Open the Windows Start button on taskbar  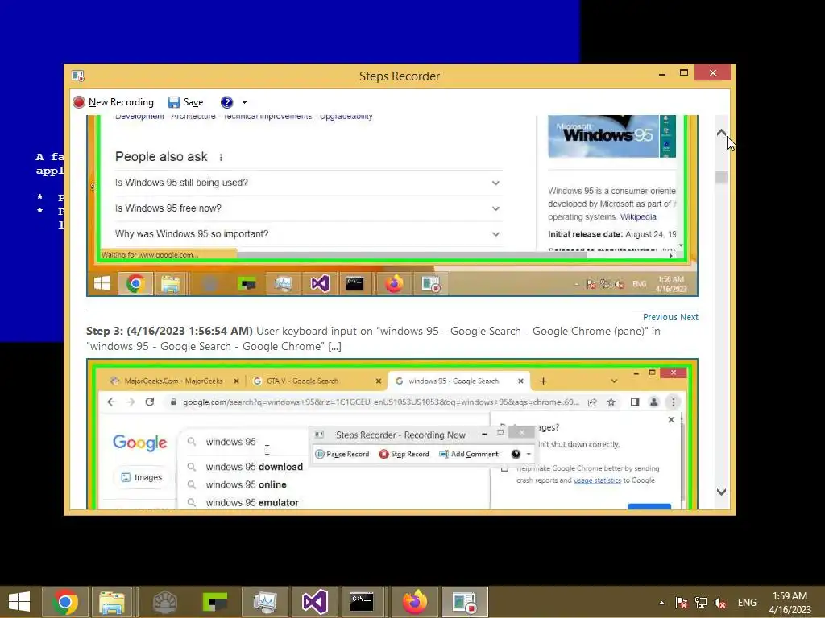[19, 602]
